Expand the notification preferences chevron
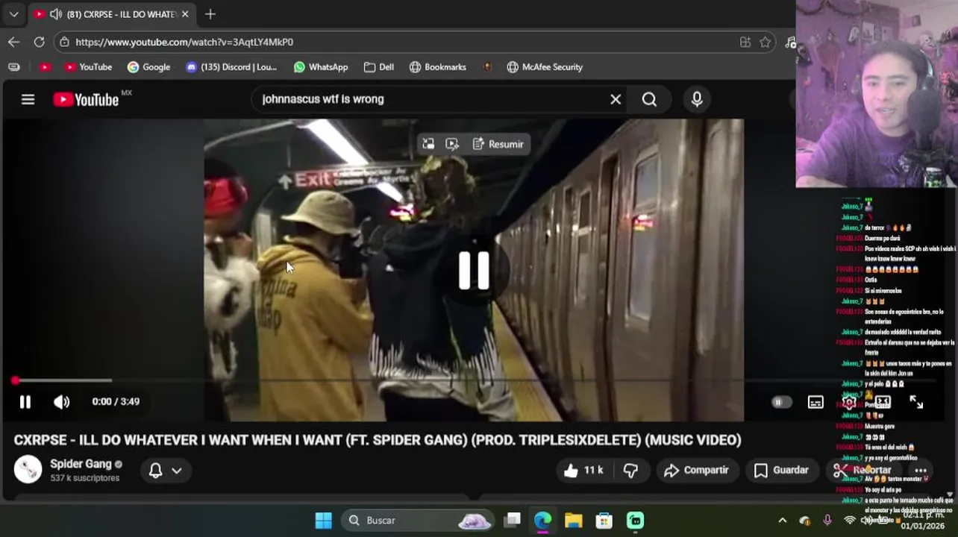The image size is (958, 537). [x=177, y=471]
